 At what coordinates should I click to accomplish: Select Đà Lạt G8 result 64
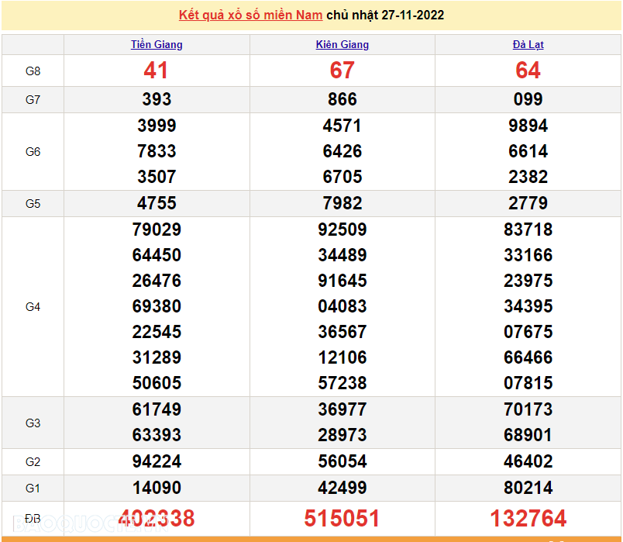click(x=528, y=71)
